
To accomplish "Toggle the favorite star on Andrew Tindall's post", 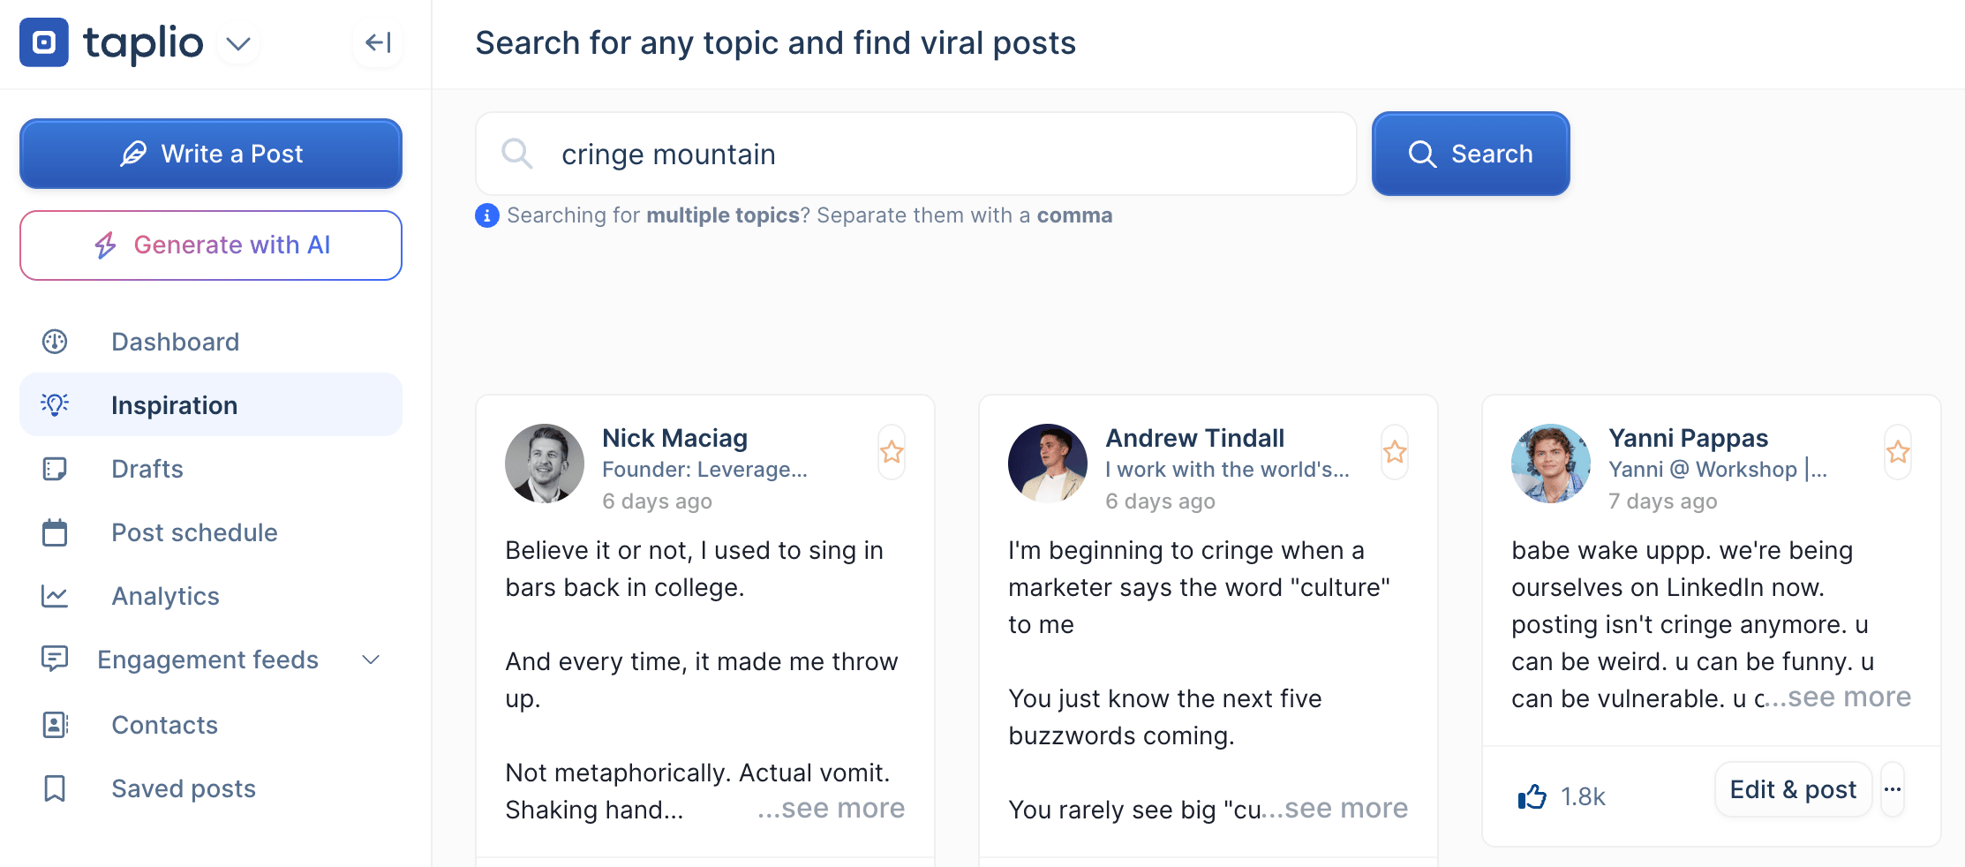I will 1395,452.
